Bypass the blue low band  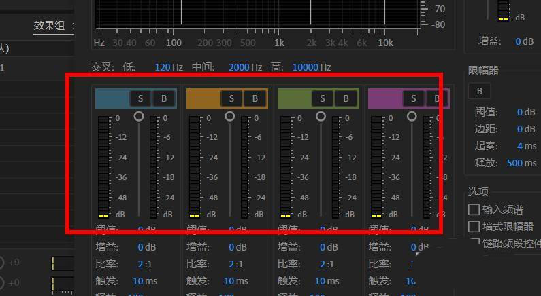pos(164,98)
